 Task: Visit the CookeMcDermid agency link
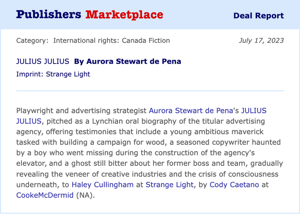click(45, 195)
